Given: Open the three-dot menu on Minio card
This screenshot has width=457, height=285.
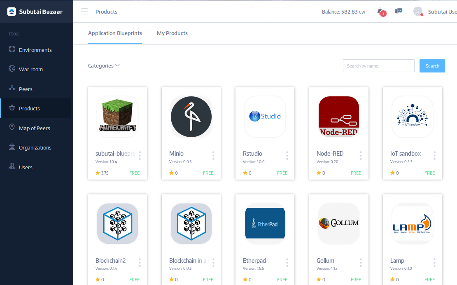Looking at the screenshot, I should point(214,155).
